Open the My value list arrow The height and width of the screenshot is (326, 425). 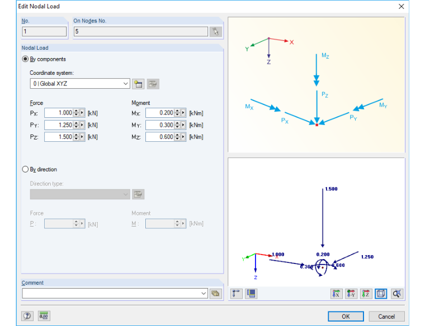[183, 124]
